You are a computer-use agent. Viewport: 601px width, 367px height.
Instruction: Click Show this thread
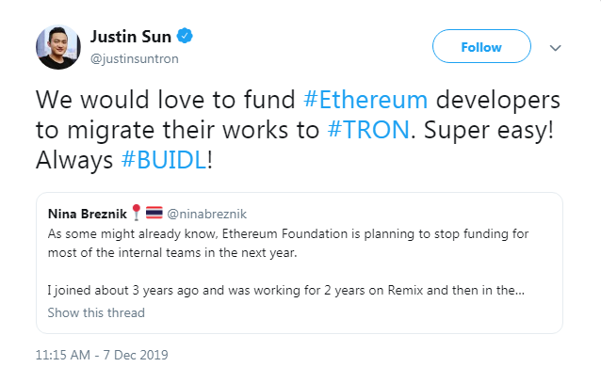pos(96,312)
